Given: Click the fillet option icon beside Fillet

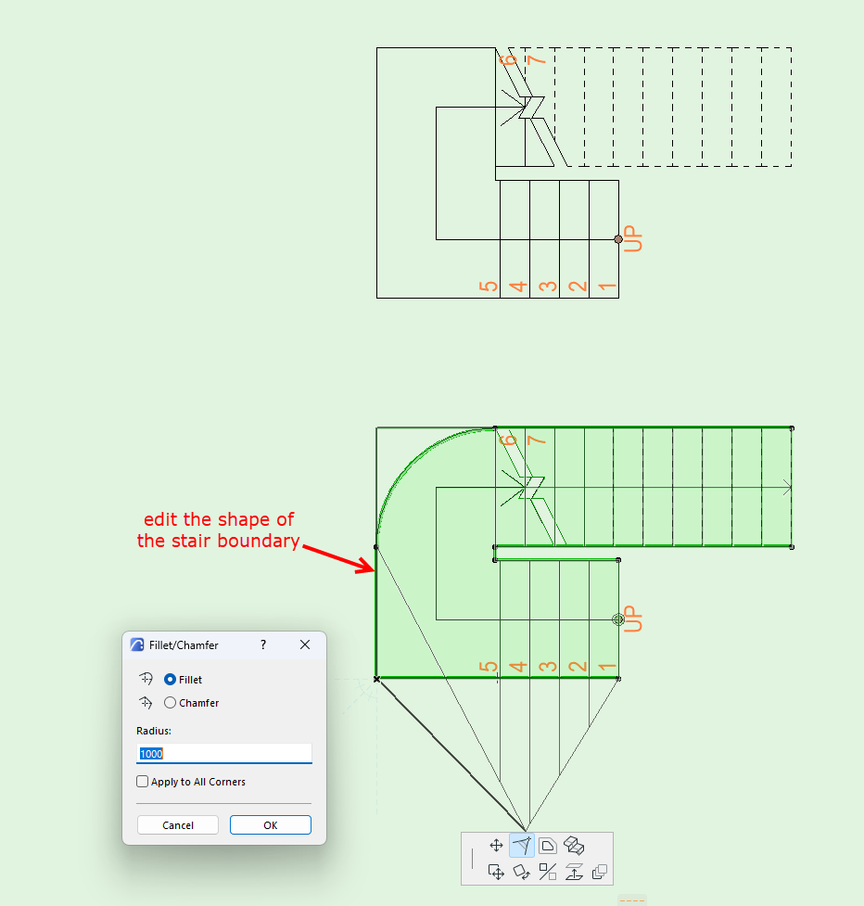Looking at the screenshot, I should (x=146, y=679).
